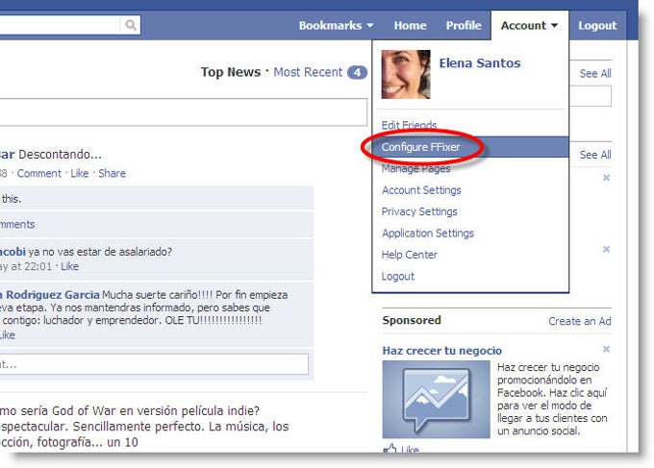654x468 pixels.
Task: Like the asalariado comment
Action: pos(69,266)
